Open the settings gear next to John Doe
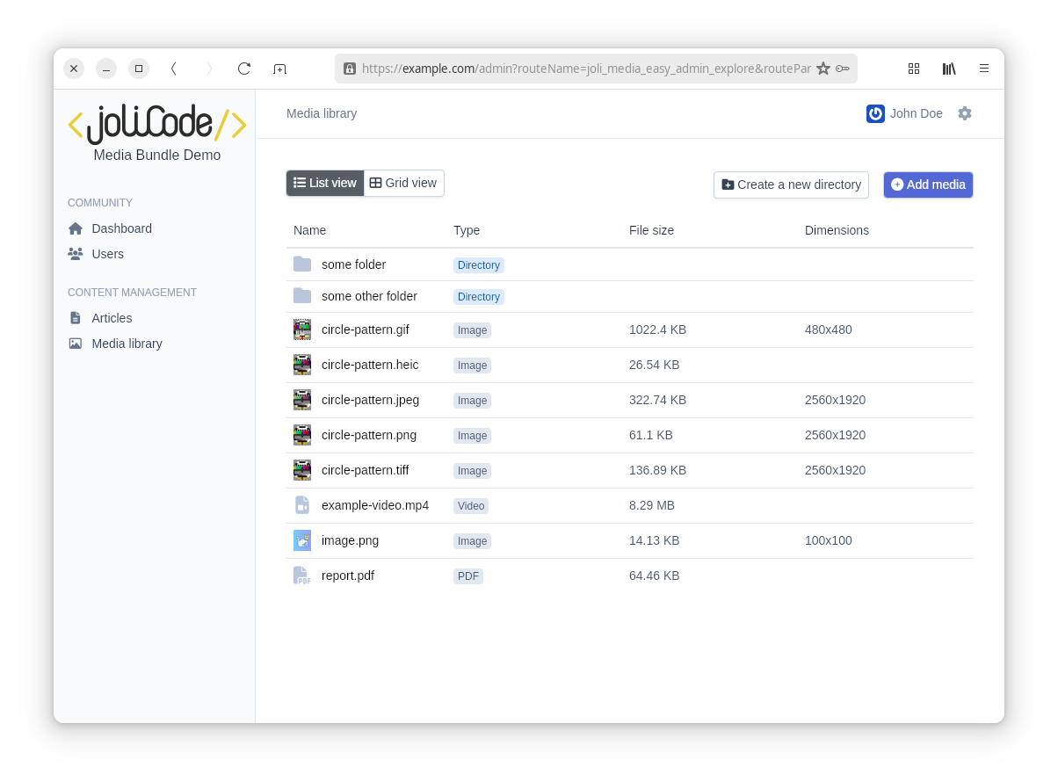Viewport: 1058px width, 782px height. click(x=965, y=113)
